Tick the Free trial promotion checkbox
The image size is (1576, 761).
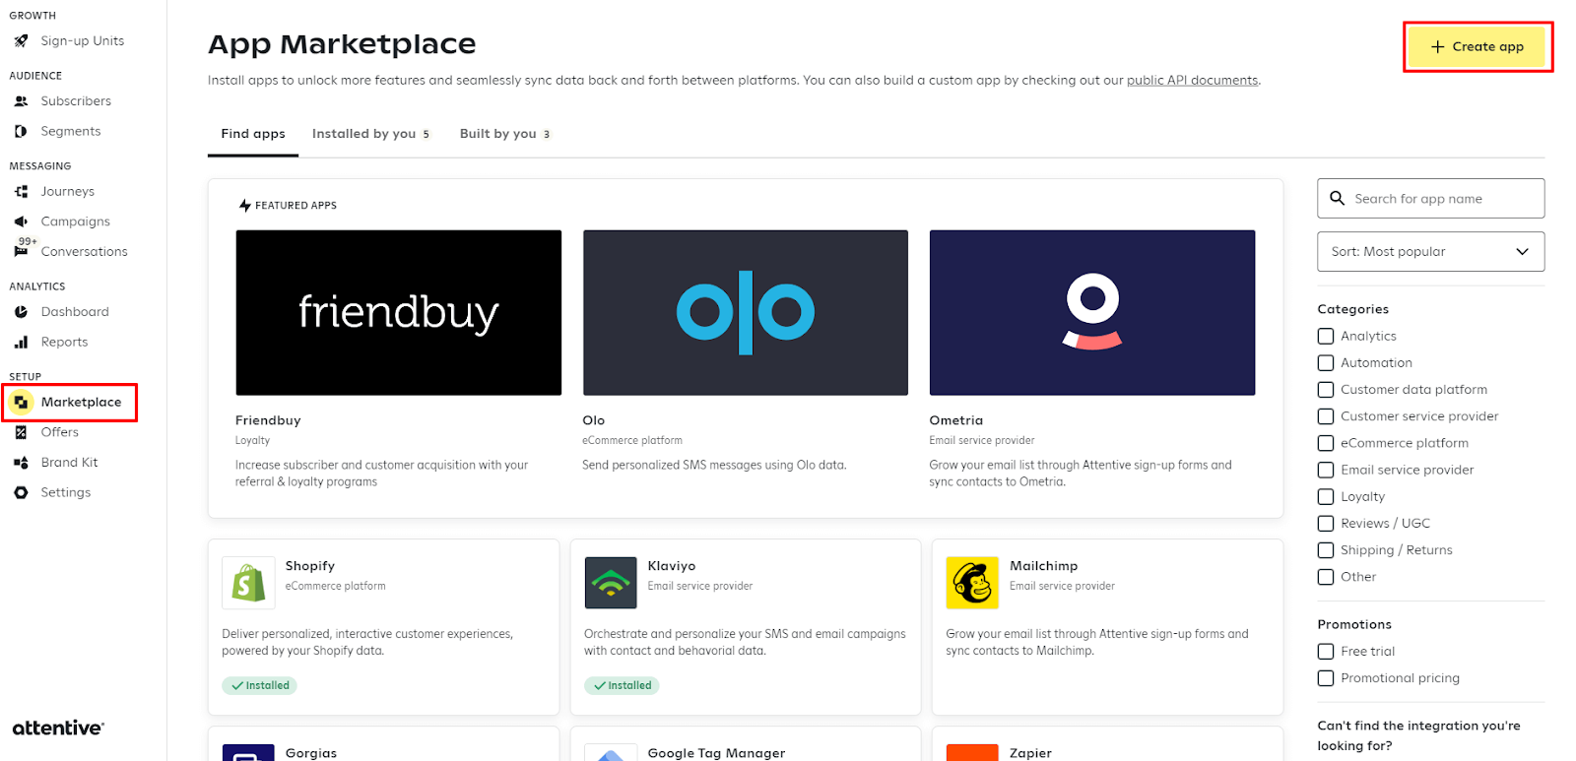[1326, 652]
